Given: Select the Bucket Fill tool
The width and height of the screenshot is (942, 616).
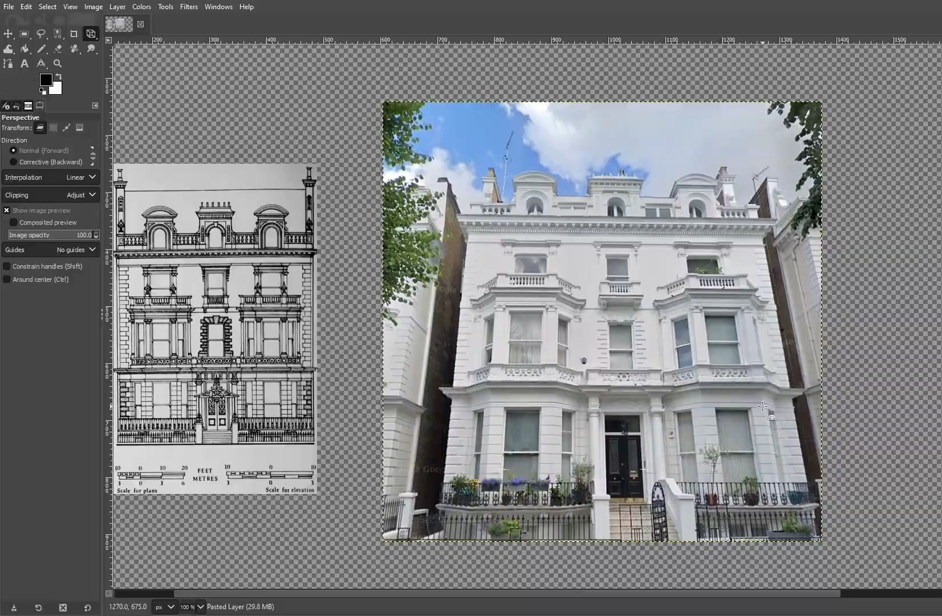Looking at the screenshot, I should 25,49.
